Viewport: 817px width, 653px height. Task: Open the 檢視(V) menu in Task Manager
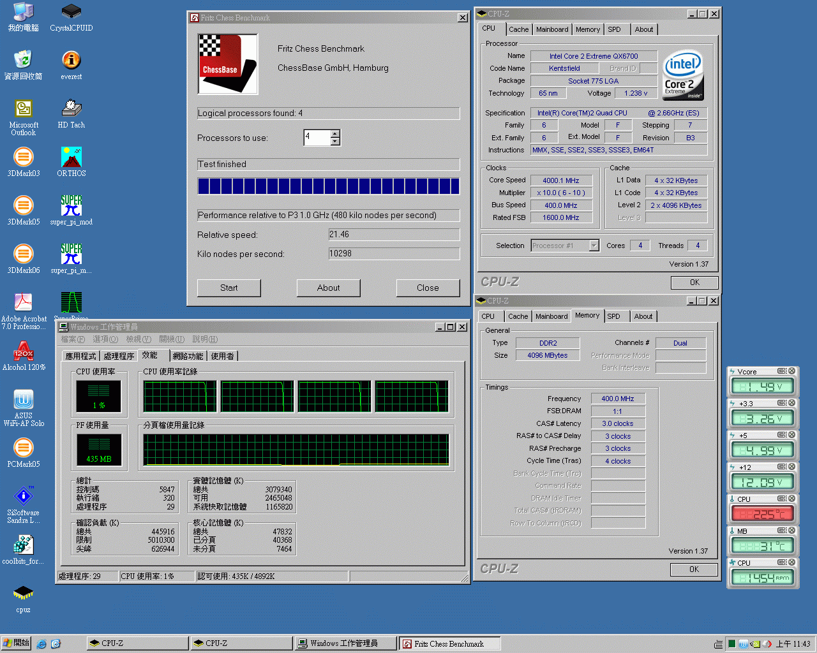pyautogui.click(x=139, y=339)
